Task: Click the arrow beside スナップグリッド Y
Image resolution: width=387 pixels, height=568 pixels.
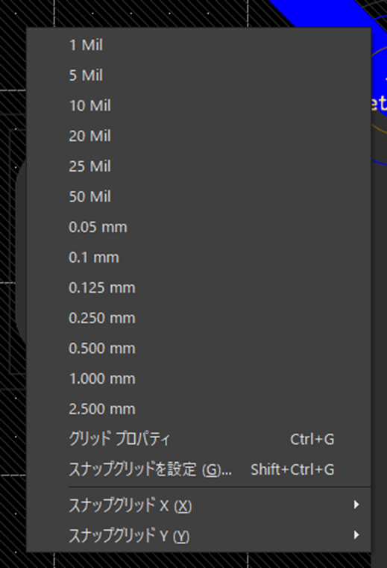Action: (356, 535)
